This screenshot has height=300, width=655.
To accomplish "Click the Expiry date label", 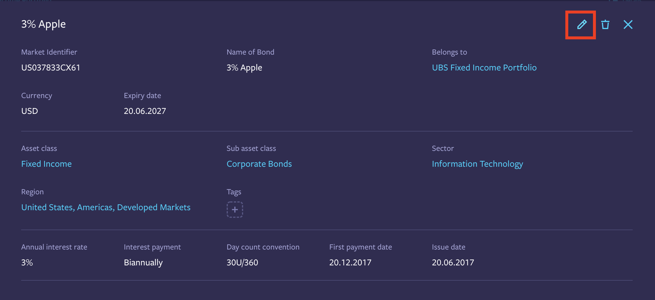I will point(142,96).
